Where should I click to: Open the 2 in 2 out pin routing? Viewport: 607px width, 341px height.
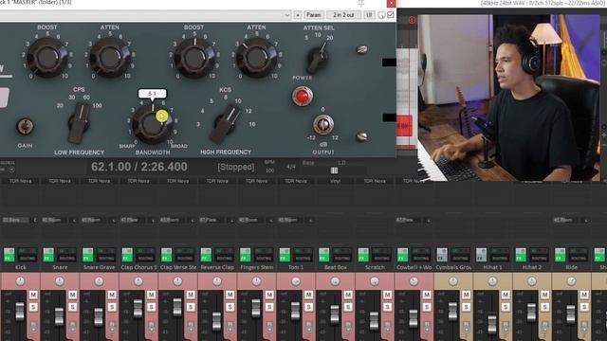pos(343,15)
